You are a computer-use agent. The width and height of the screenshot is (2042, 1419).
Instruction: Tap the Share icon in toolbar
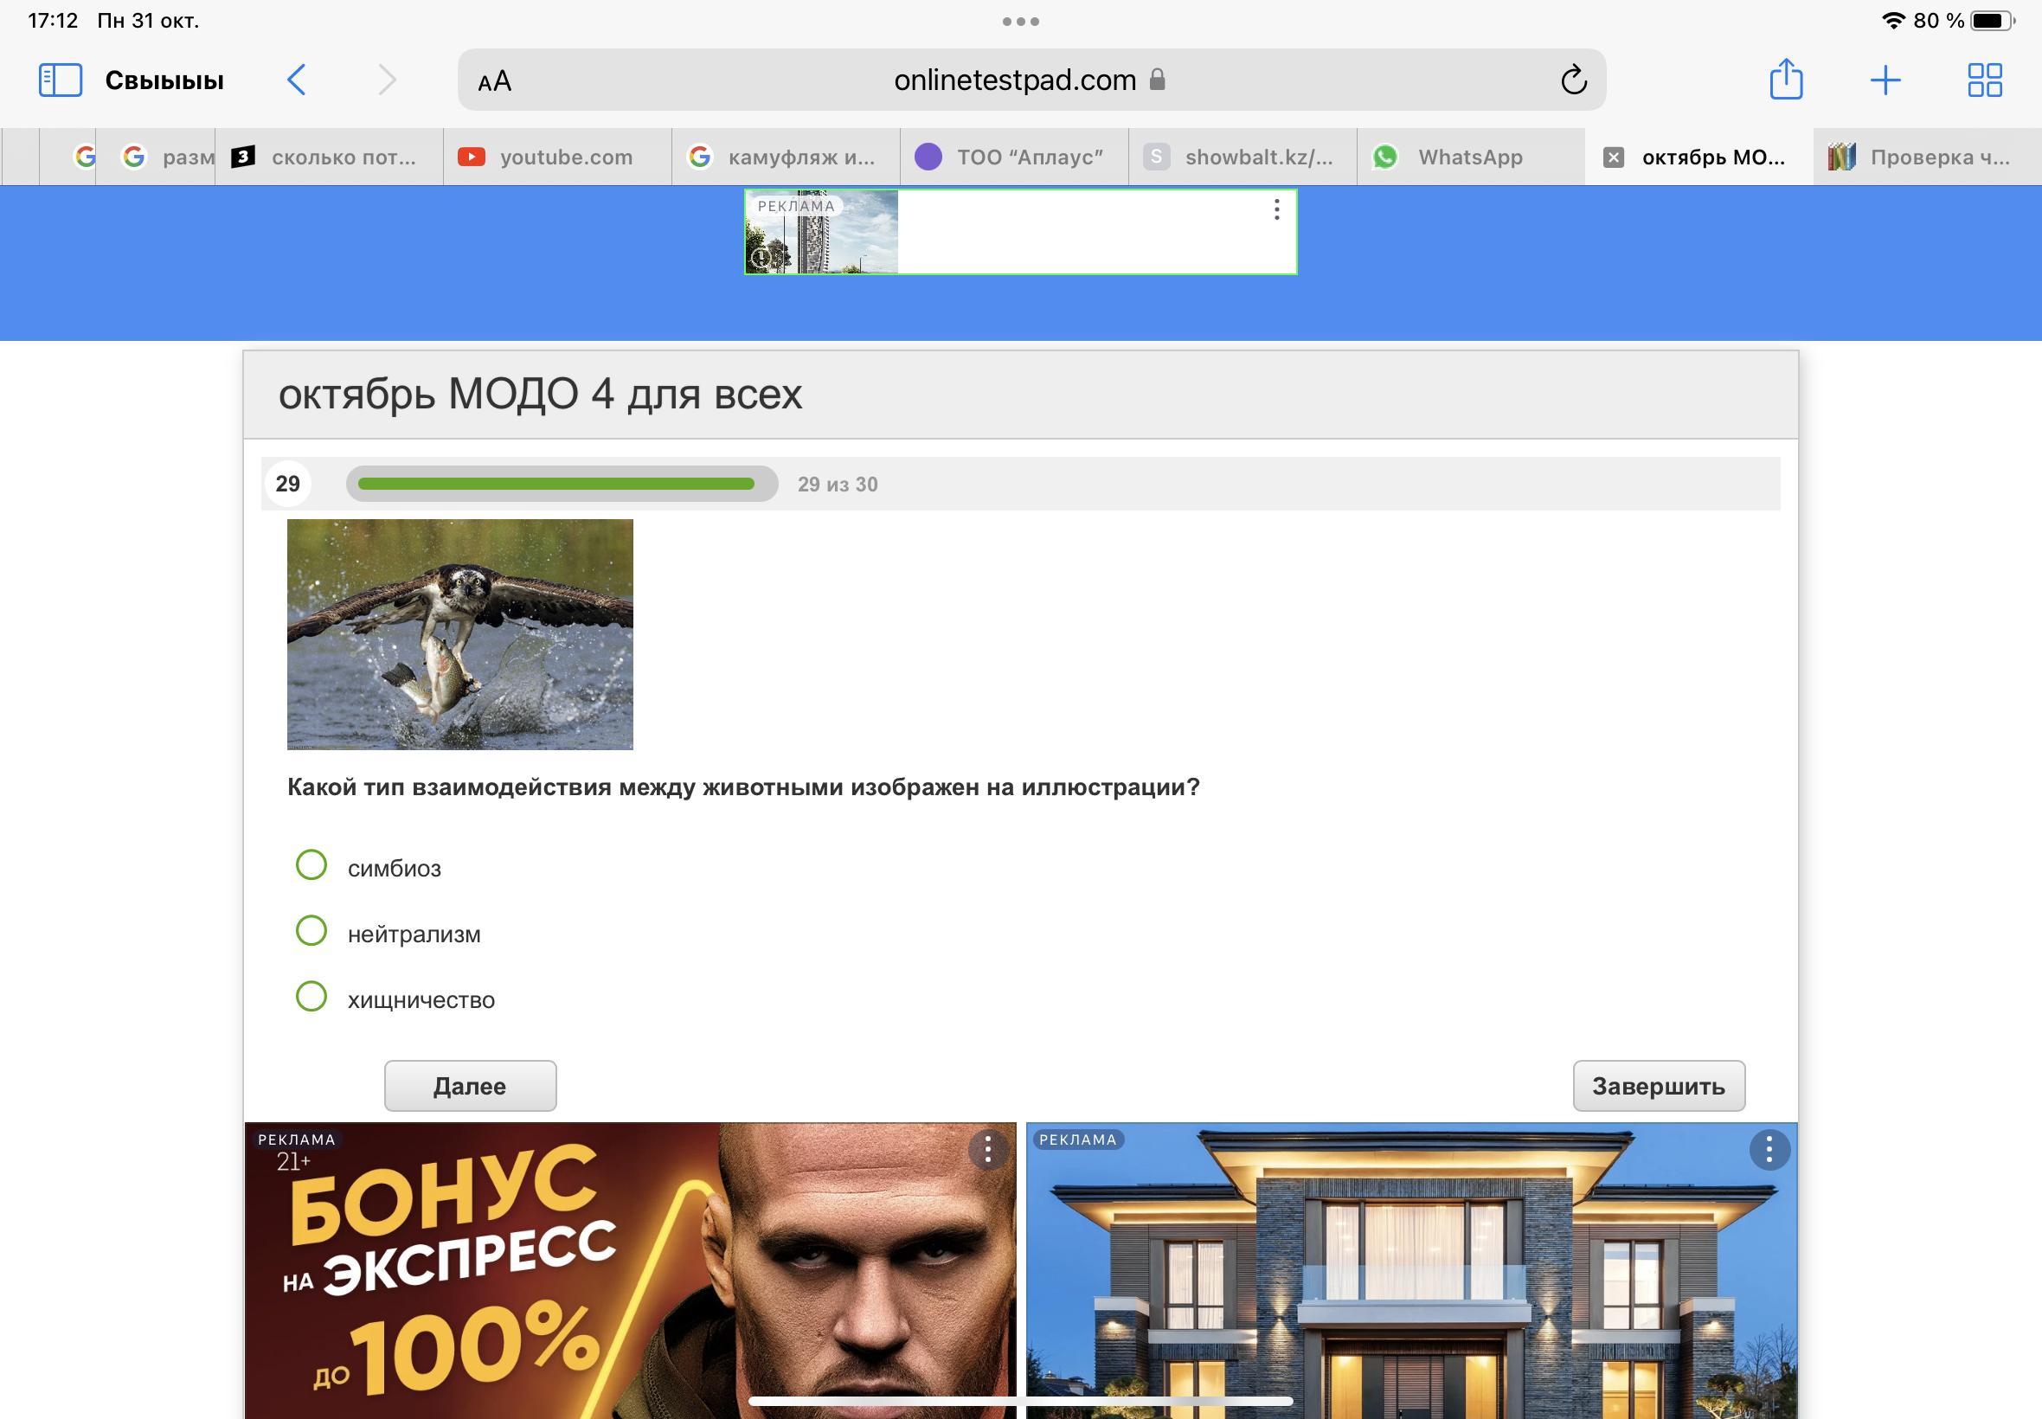point(1785,80)
